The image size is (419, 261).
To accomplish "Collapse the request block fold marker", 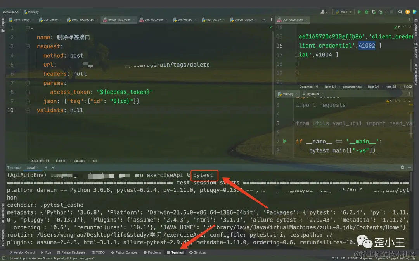I will click(x=28, y=46).
